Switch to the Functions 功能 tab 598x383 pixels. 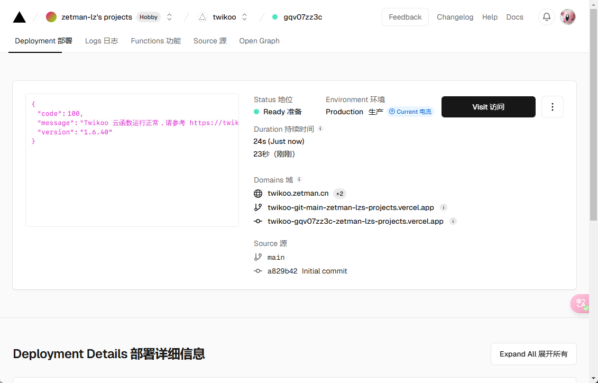(x=155, y=41)
